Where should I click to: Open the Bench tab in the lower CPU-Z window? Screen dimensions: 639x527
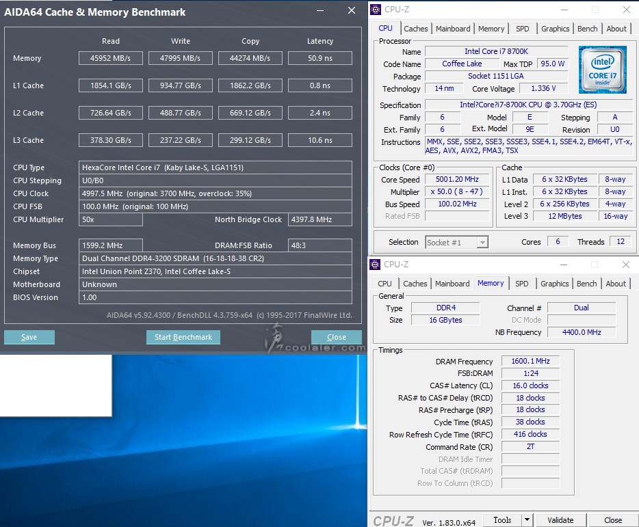coord(586,284)
